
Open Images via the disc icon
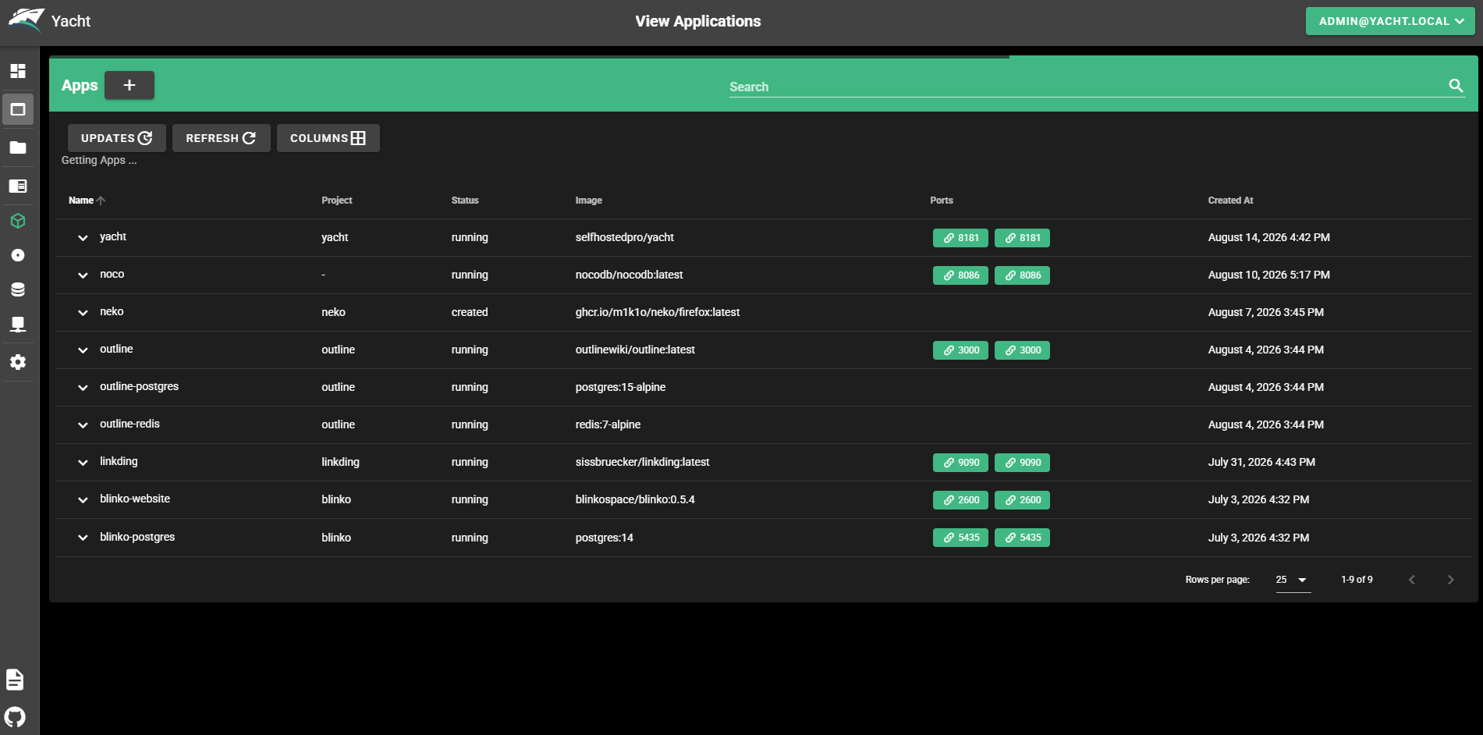coord(18,255)
